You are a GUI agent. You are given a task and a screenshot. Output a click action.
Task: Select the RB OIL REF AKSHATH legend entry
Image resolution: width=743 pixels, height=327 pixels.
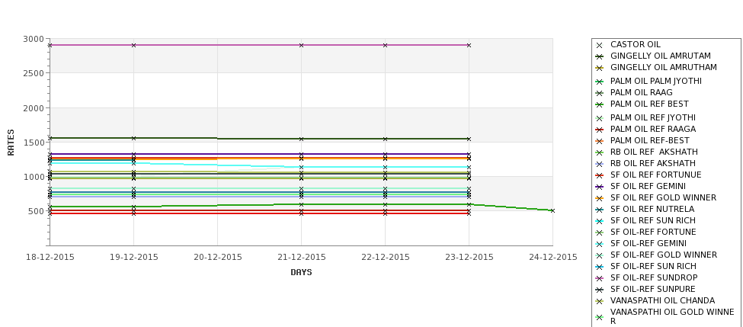click(x=653, y=163)
